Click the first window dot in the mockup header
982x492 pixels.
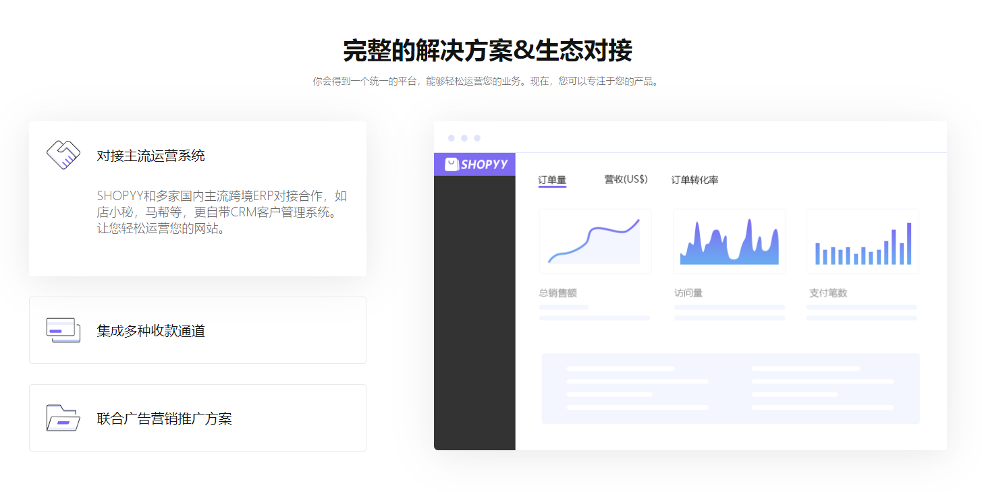click(451, 137)
